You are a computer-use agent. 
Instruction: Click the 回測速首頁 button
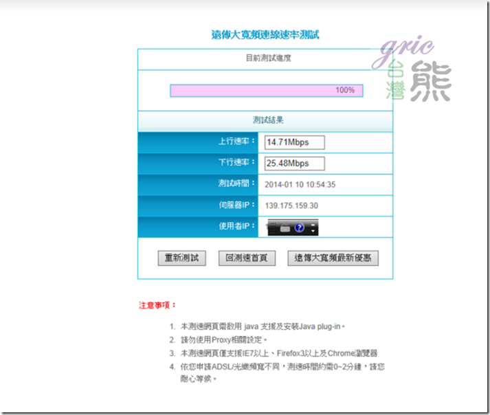point(247,258)
